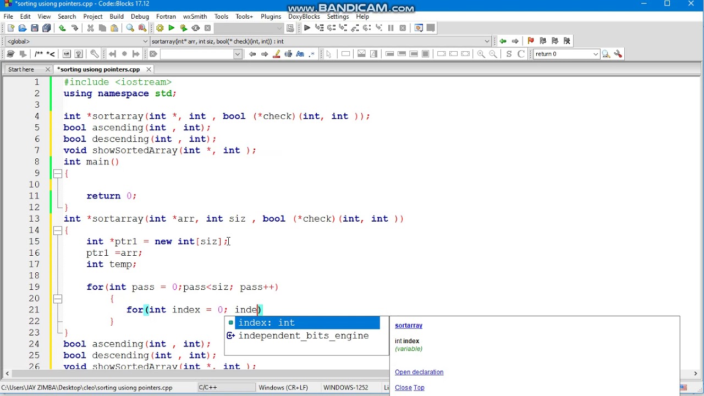Expand the build target dropdown
This screenshot has width=704, height=396.
pos(279,28)
